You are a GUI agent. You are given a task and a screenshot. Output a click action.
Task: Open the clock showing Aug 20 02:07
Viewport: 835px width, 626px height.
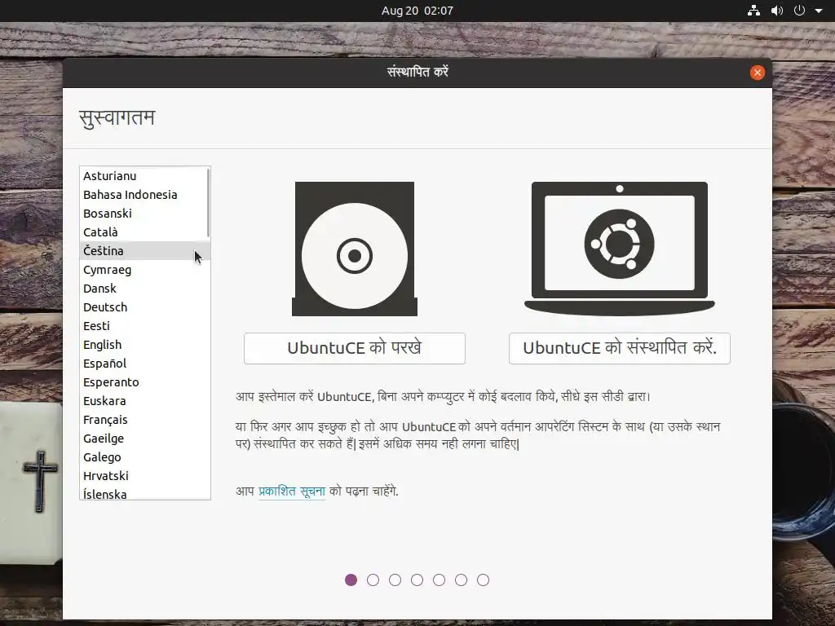417,11
